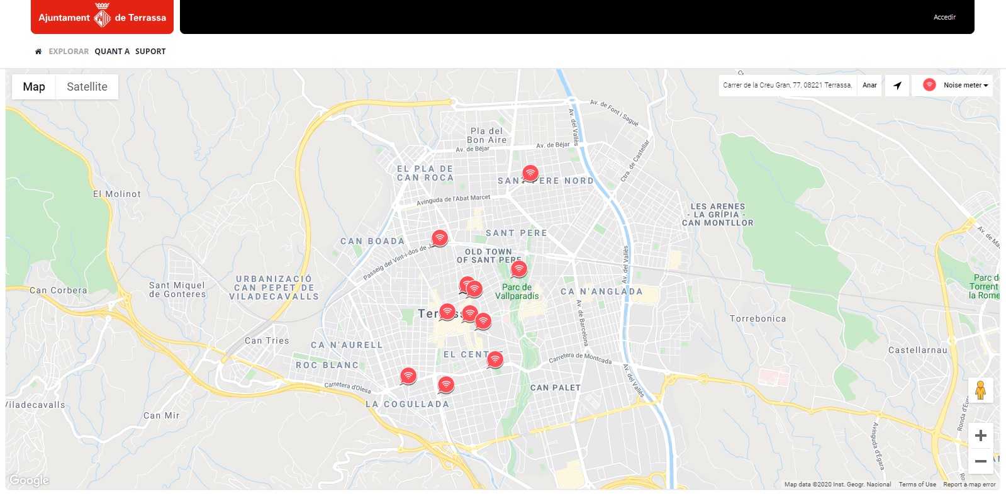Click the Torrebonica map label

[x=758, y=319]
